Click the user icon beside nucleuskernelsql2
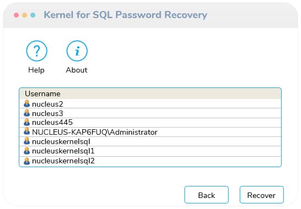Viewport: 301px width, 209px height. [27, 161]
